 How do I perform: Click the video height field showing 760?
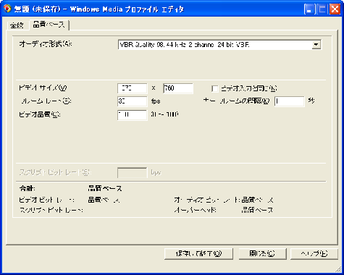(x=178, y=88)
